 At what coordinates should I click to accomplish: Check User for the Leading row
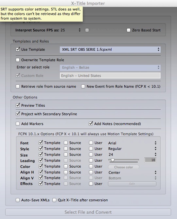(x=91, y=160)
